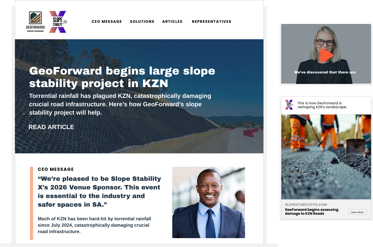Click the Slope Stability X logo in header
The image size is (373, 247).
click(58, 22)
